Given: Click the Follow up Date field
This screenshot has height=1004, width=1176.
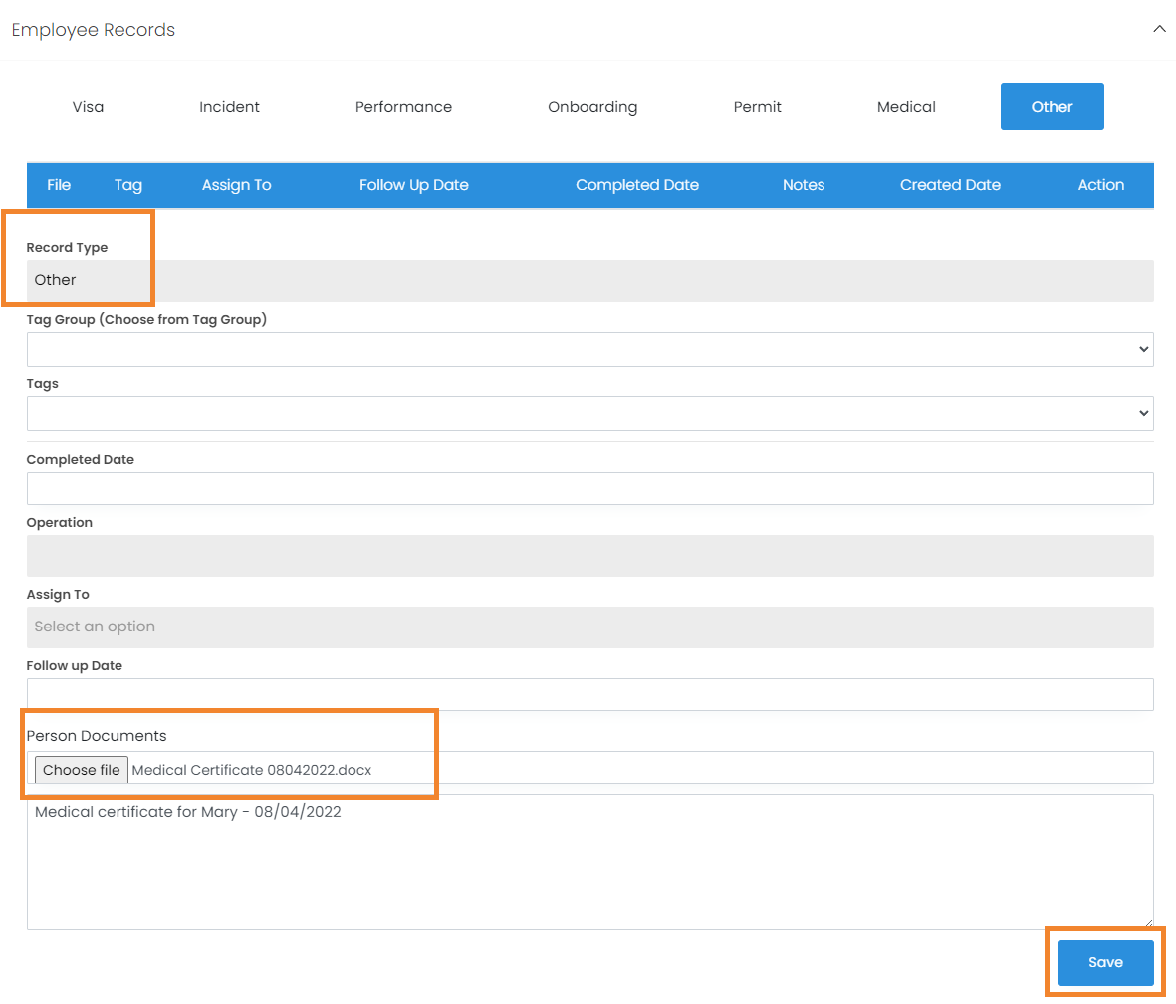Looking at the screenshot, I should (589, 695).
